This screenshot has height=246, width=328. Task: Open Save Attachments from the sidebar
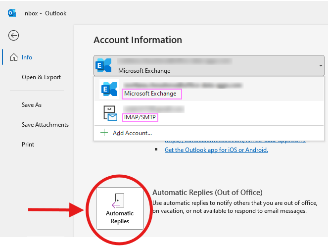pyautogui.click(x=45, y=125)
